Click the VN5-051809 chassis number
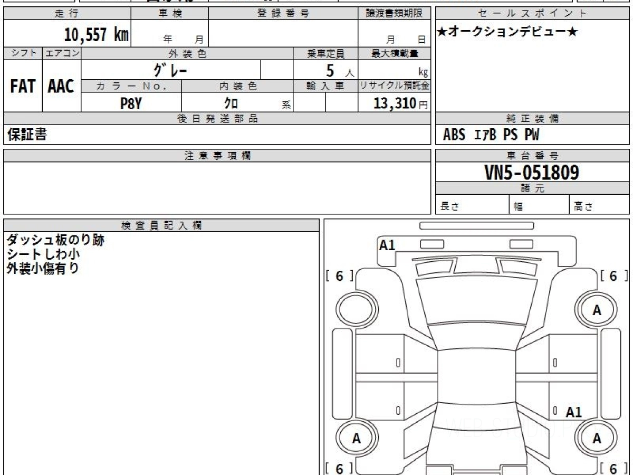633x475 pixels. [x=532, y=172]
